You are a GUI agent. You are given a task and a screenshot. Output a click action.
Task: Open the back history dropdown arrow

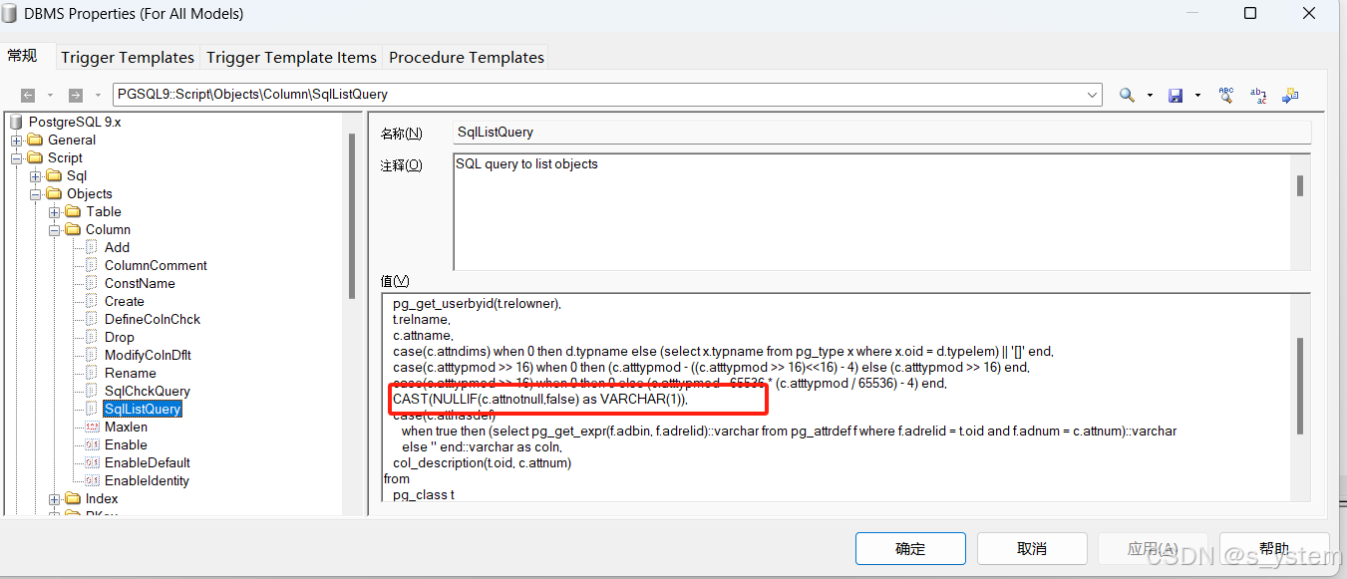(x=50, y=96)
